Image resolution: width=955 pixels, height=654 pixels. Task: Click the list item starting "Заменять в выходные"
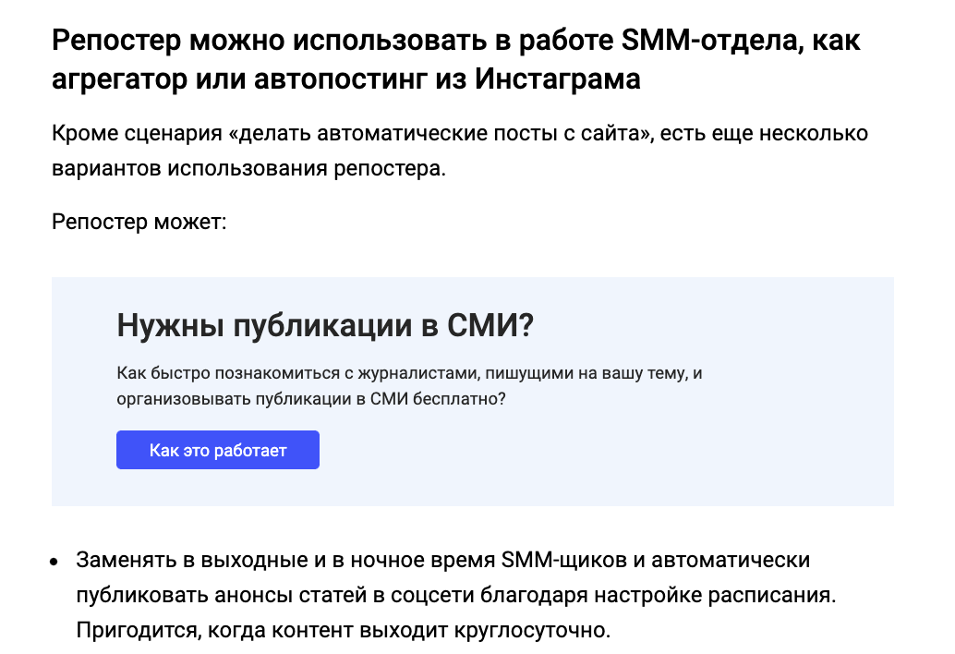click(455, 594)
